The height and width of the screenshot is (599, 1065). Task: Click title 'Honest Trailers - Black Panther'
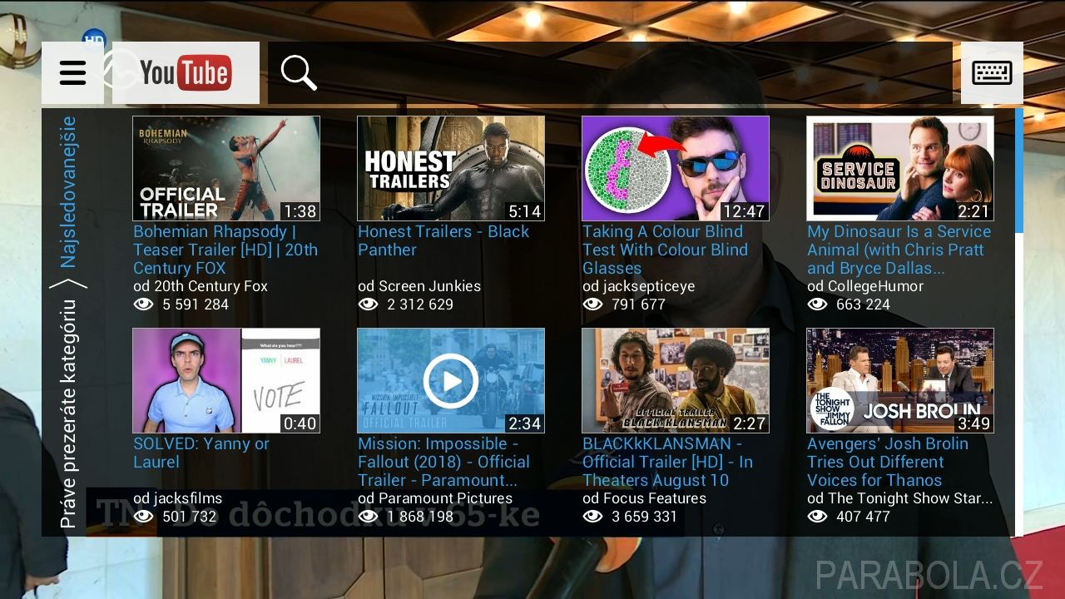(x=443, y=240)
